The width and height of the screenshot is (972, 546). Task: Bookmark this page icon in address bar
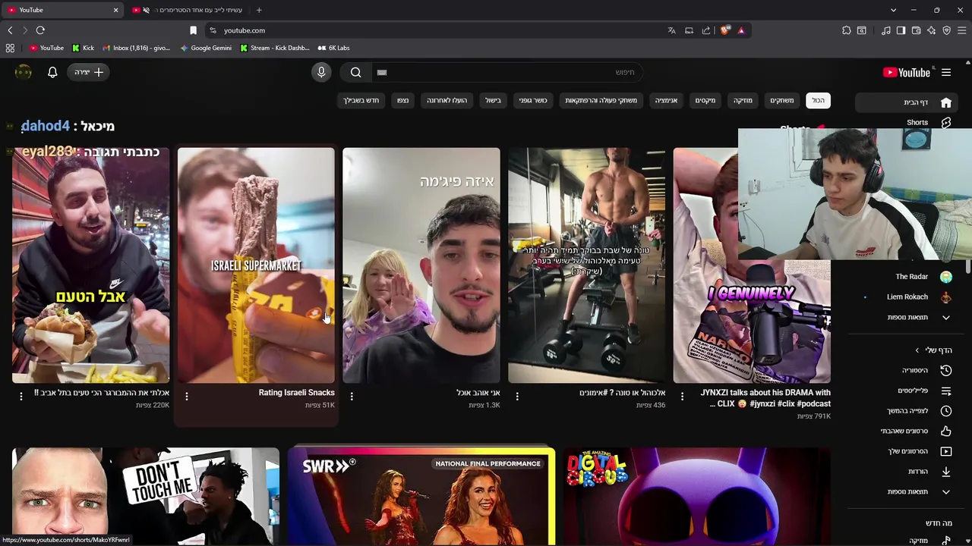point(193,30)
